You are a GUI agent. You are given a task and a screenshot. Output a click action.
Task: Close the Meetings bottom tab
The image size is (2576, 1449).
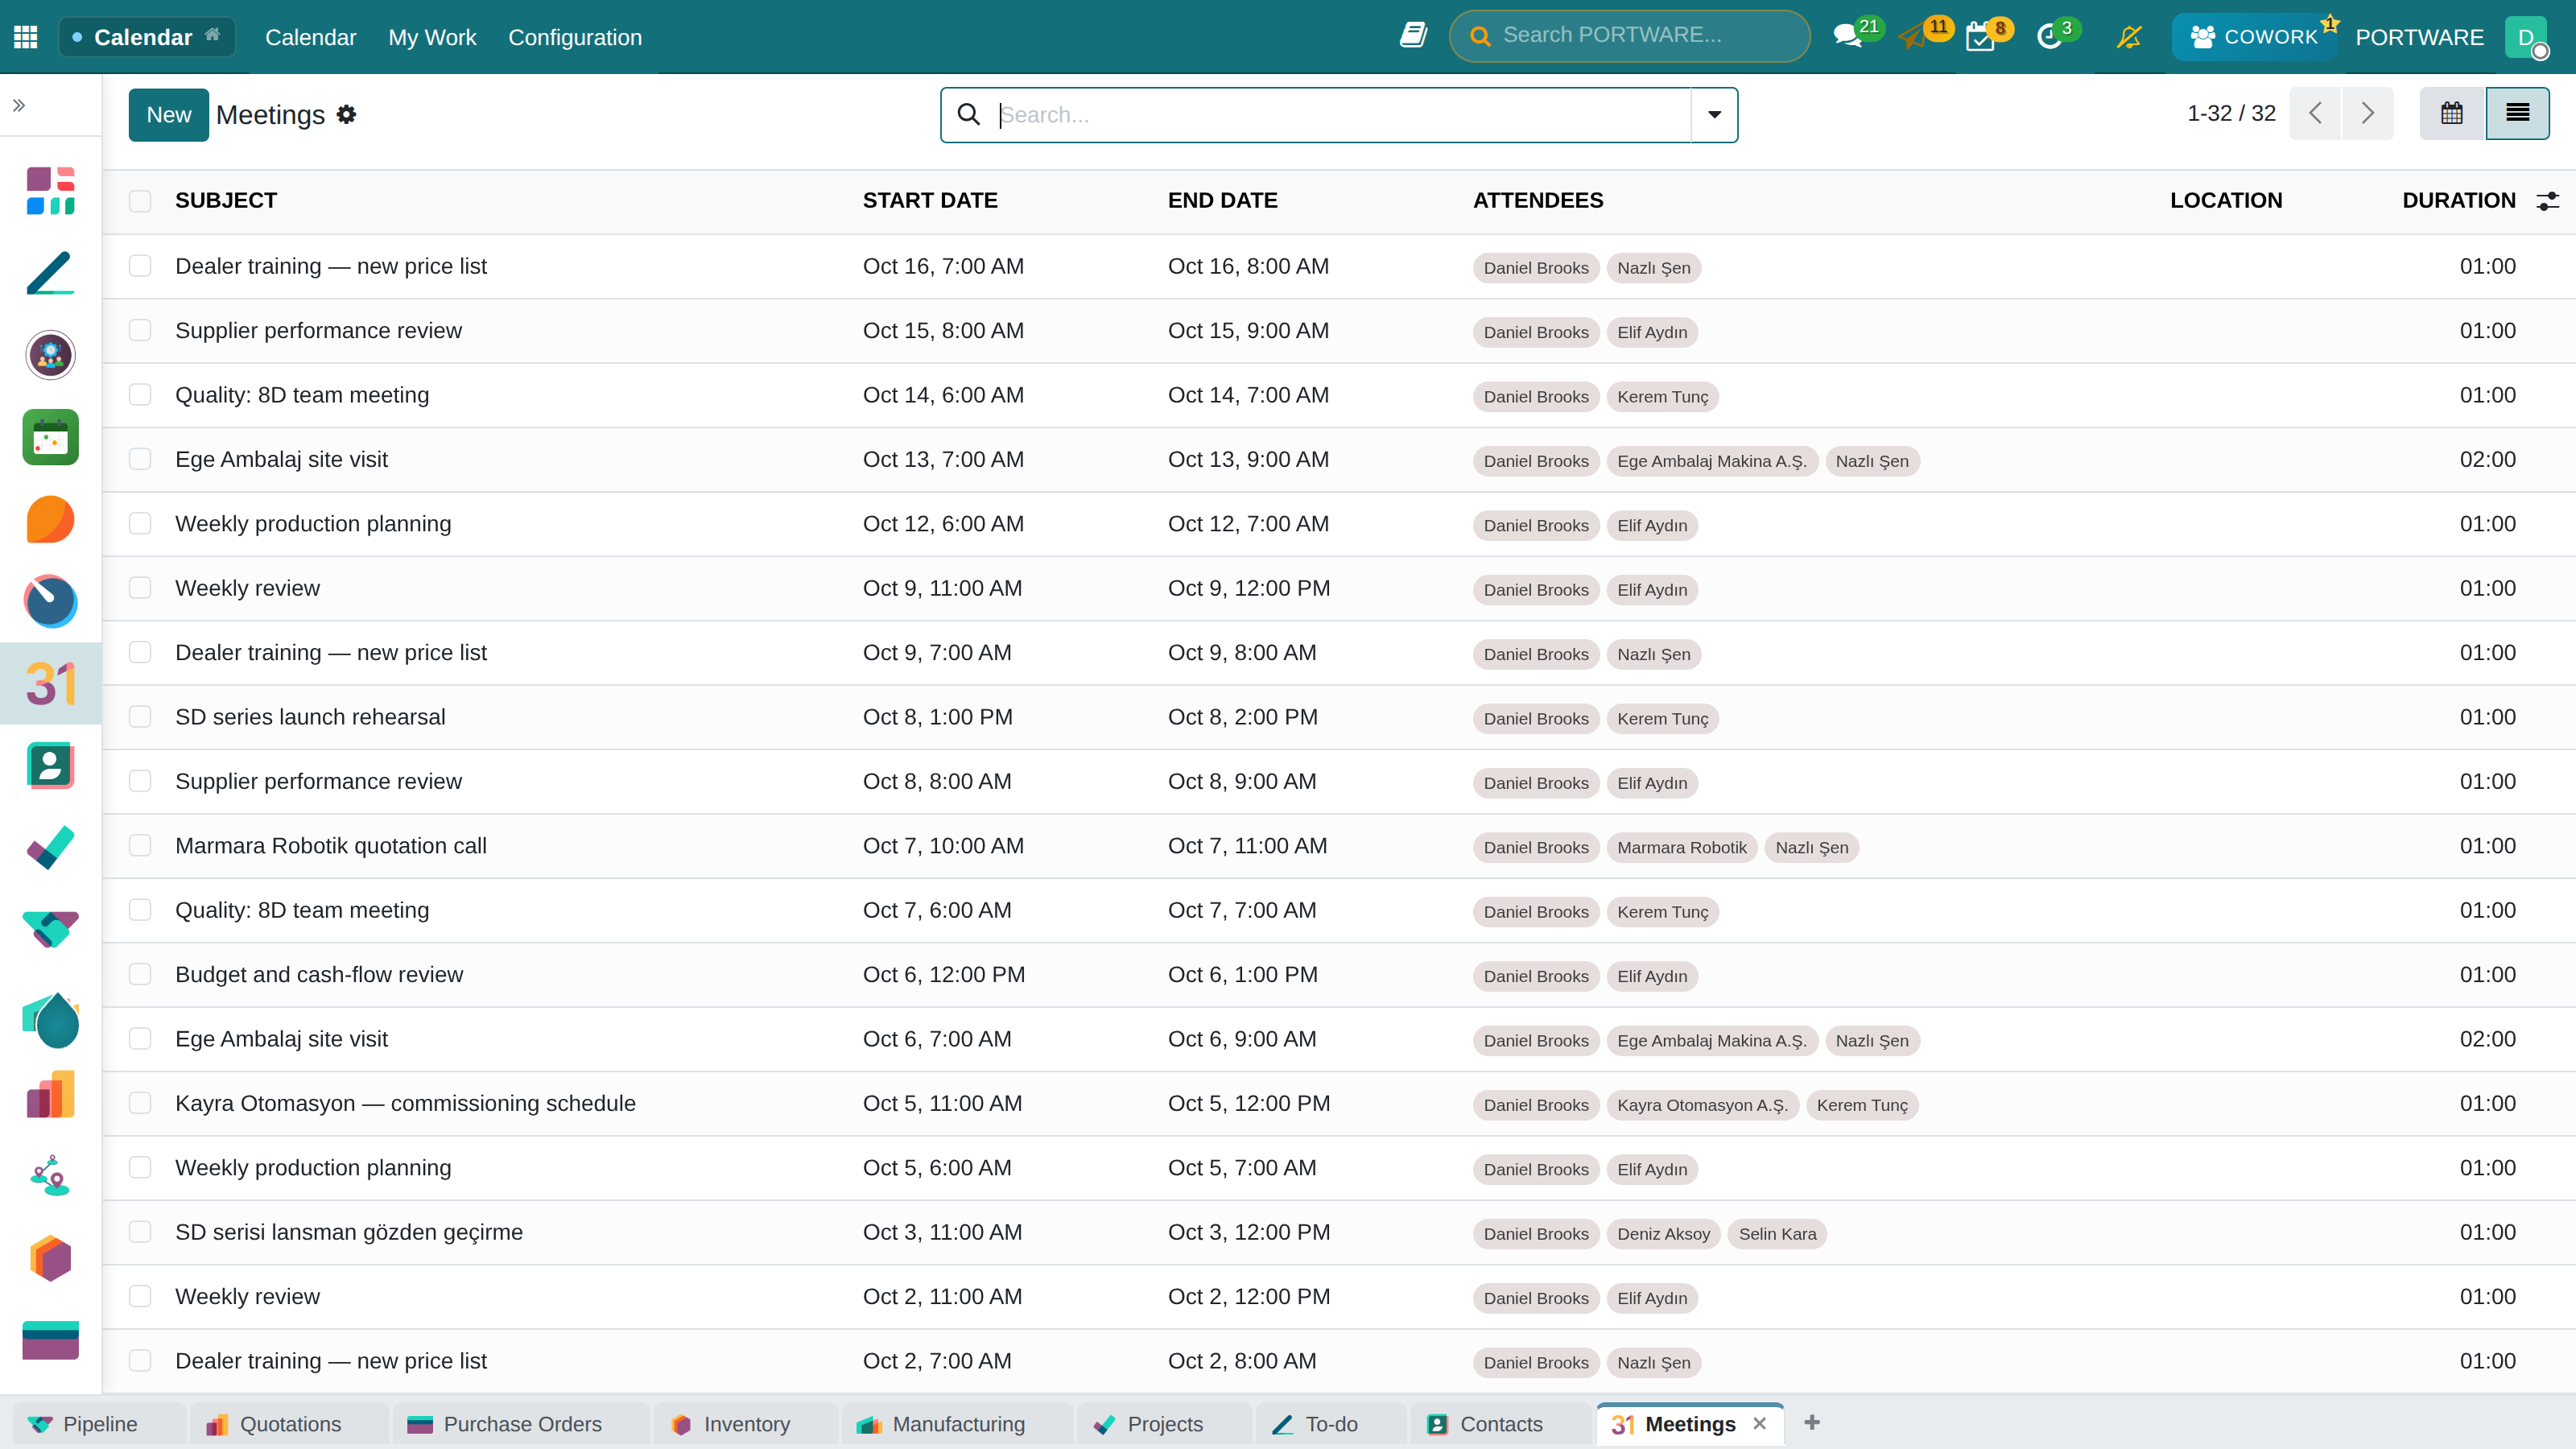[1760, 1423]
